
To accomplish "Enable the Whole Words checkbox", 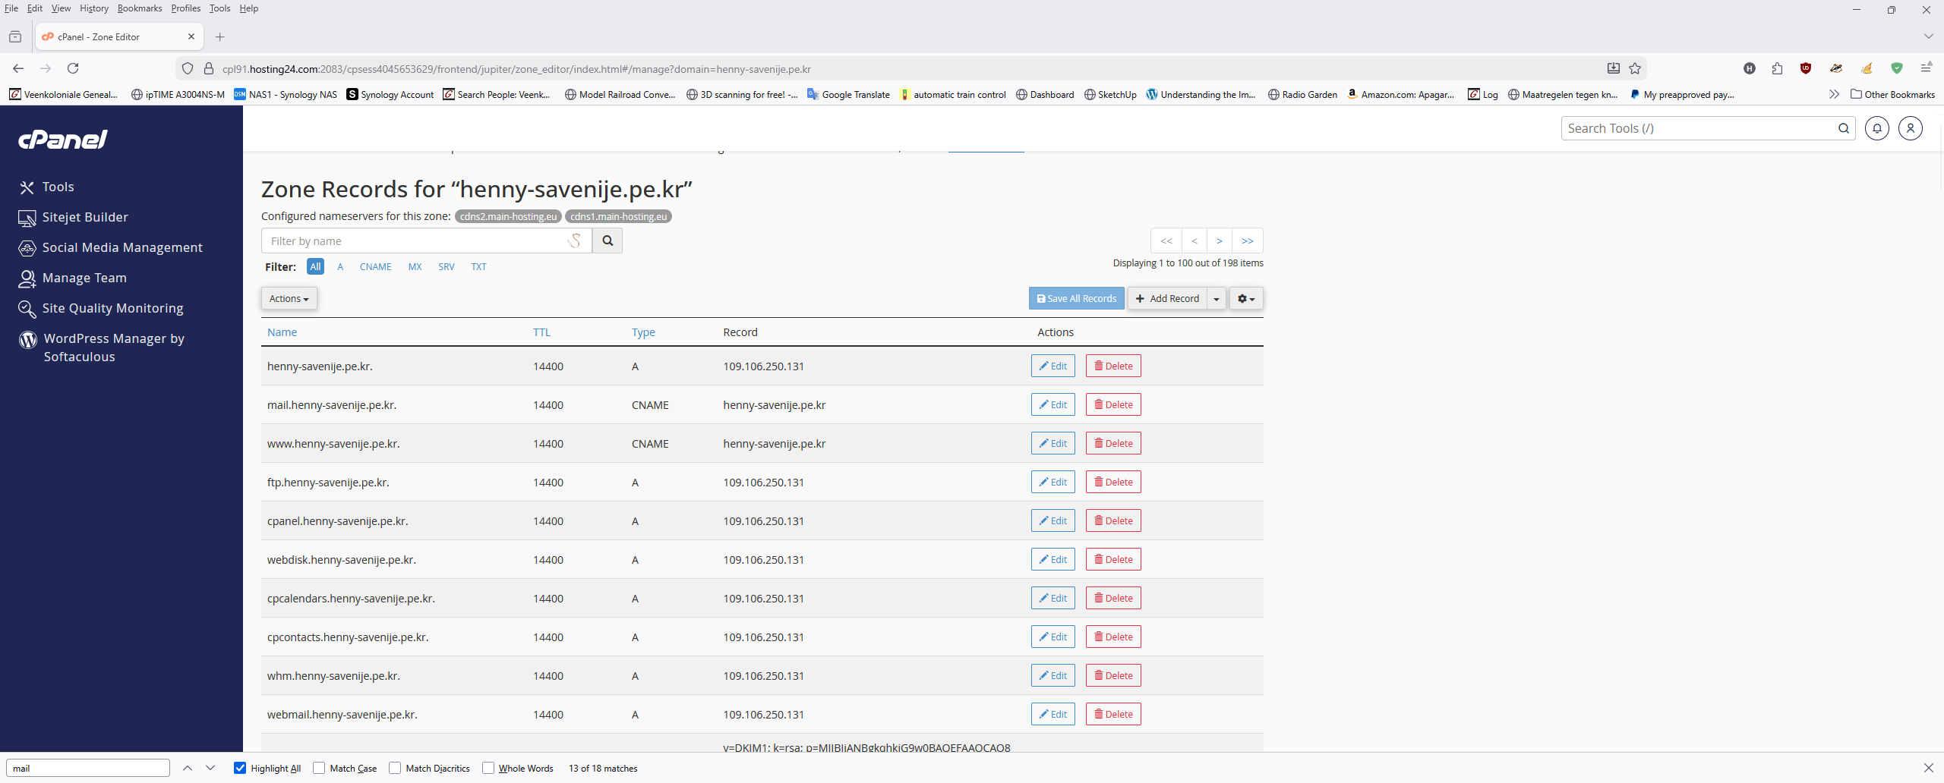I will pos(488,768).
